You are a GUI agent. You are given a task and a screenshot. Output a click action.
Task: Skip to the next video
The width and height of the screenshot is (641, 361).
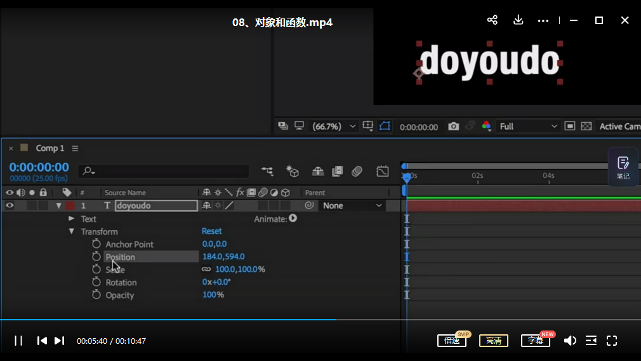coord(59,341)
